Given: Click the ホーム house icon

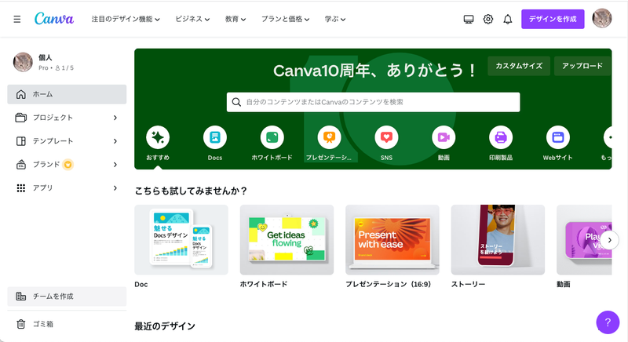Looking at the screenshot, I should point(21,94).
